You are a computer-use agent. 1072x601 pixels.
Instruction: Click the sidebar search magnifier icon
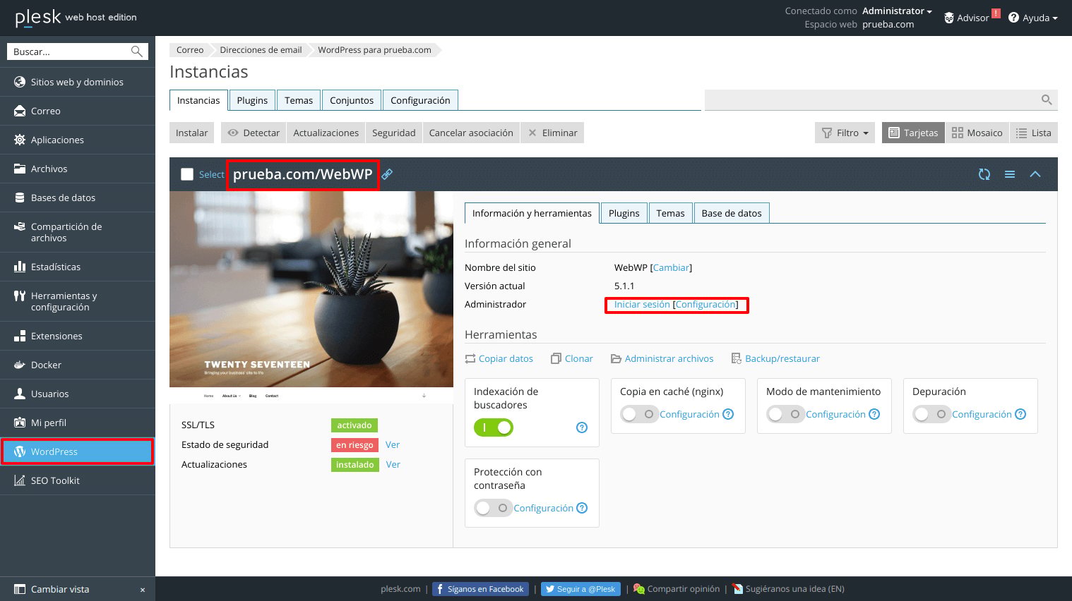pos(137,51)
